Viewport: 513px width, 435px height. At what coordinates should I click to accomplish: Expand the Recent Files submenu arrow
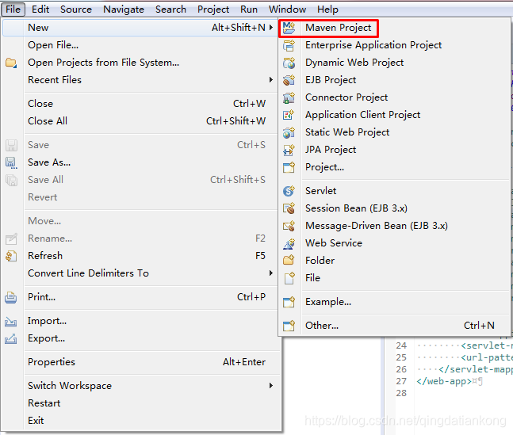click(271, 80)
